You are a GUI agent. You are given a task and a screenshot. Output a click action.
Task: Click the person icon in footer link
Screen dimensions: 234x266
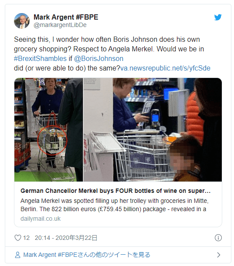pos(17,255)
